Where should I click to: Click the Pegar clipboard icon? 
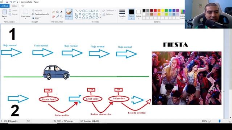pos(5,12)
